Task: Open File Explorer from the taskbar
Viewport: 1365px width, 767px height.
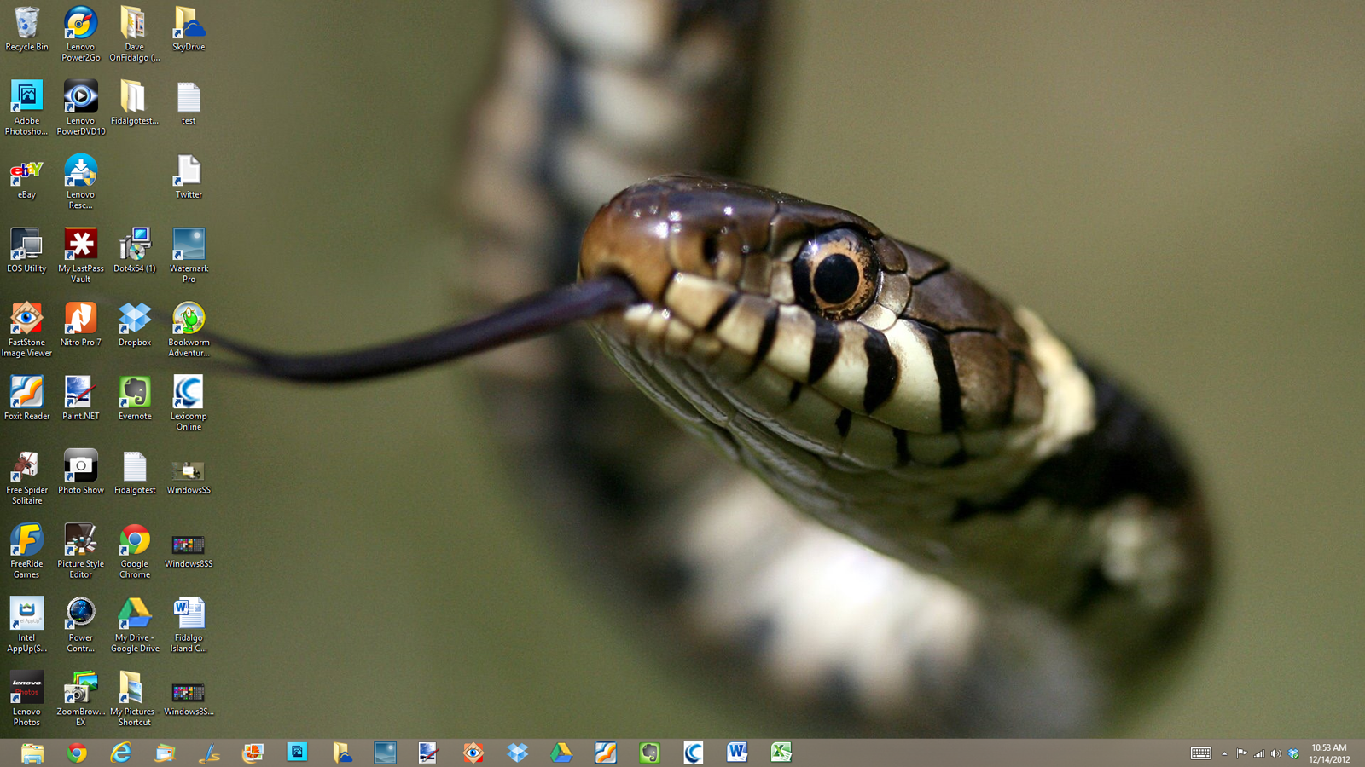Action: [32, 753]
